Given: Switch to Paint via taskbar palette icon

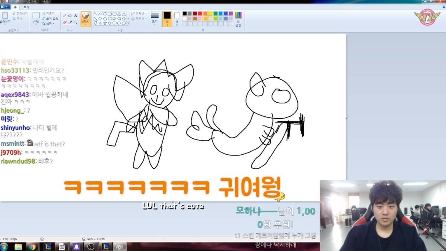Looking at the screenshot, I should 119,247.
